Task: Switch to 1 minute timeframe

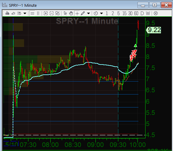Action: [x=107, y=14]
